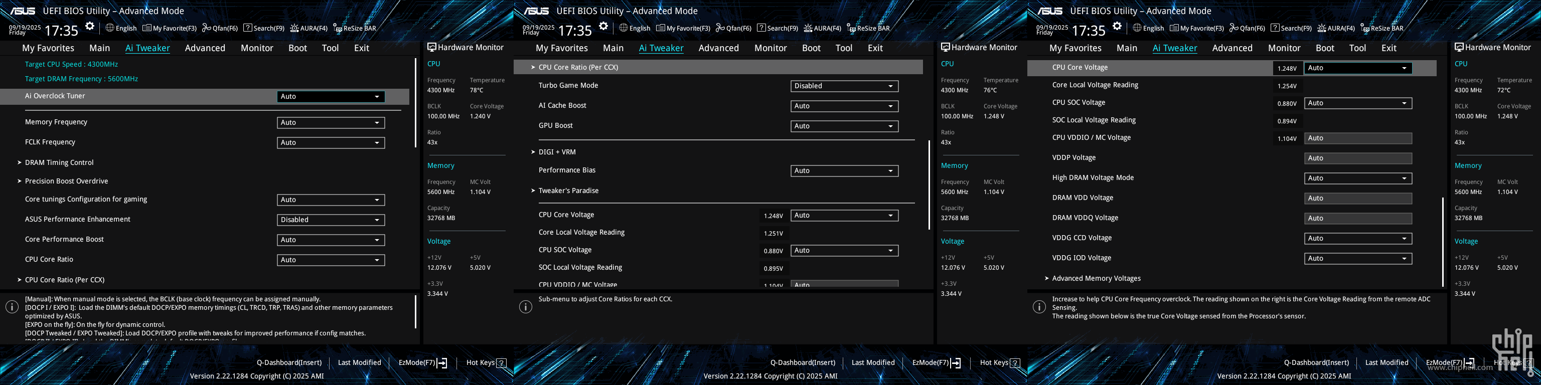Click settings list scrollbar in middle screen
The height and width of the screenshot is (385, 1541).
point(929,184)
